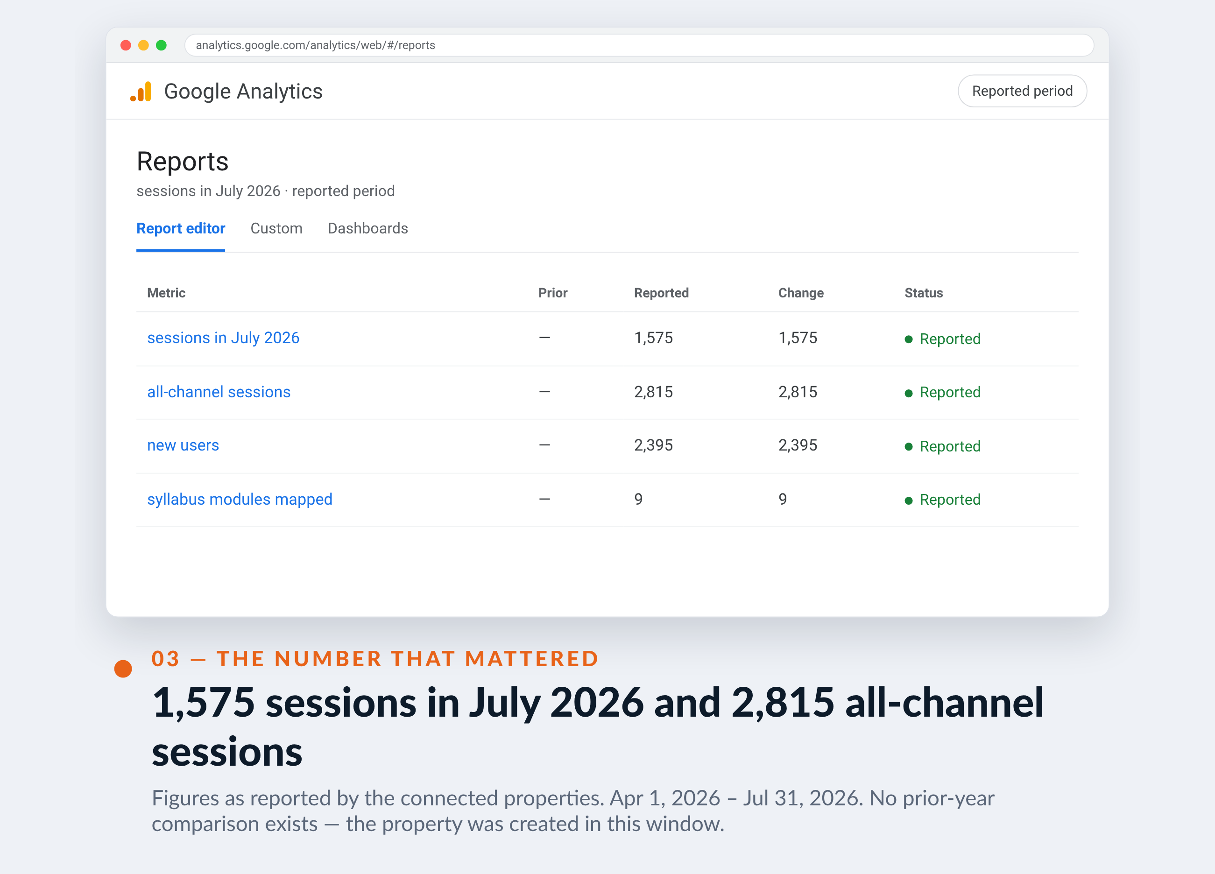This screenshot has width=1215, height=874.
Task: Click the Metric column header
Action: pyautogui.click(x=166, y=293)
